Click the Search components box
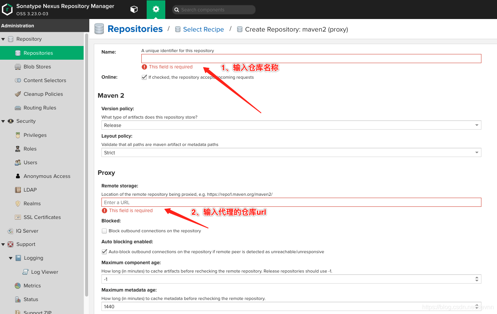 click(x=214, y=10)
